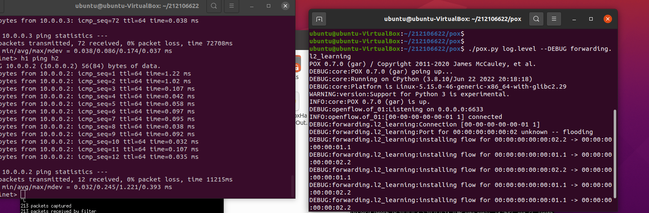
Task: Click the './pox.py log.level --DEBUG' command
Action: click(460, 53)
